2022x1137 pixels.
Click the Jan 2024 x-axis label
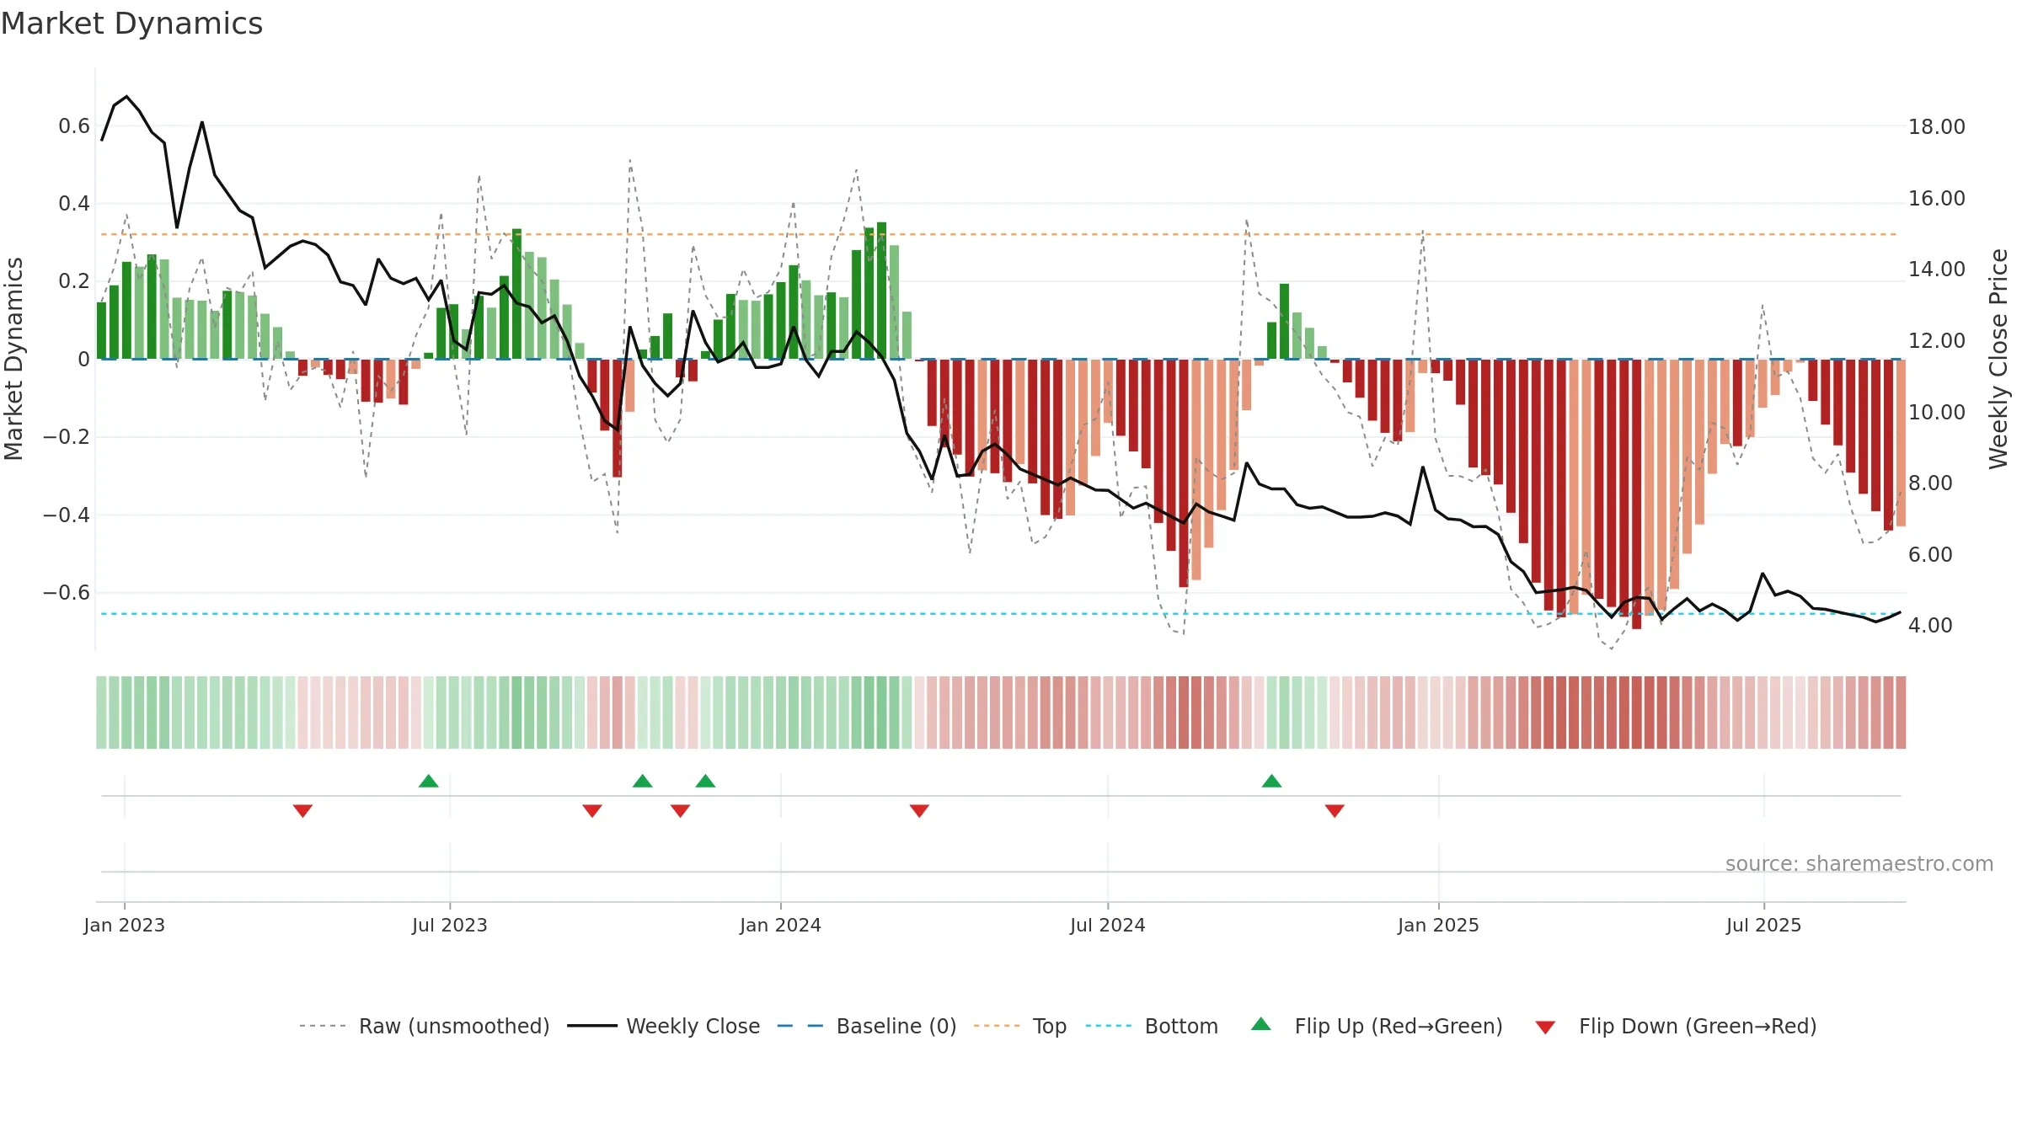[x=780, y=925]
